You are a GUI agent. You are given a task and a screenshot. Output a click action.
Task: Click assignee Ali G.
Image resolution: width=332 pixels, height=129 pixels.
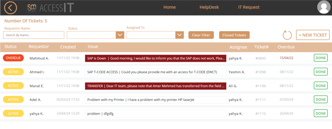pyautogui.click(x=233, y=86)
